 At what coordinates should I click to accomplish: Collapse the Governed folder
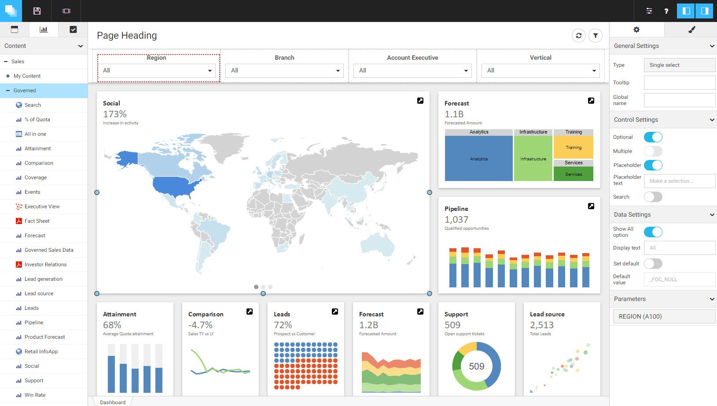[x=8, y=91]
